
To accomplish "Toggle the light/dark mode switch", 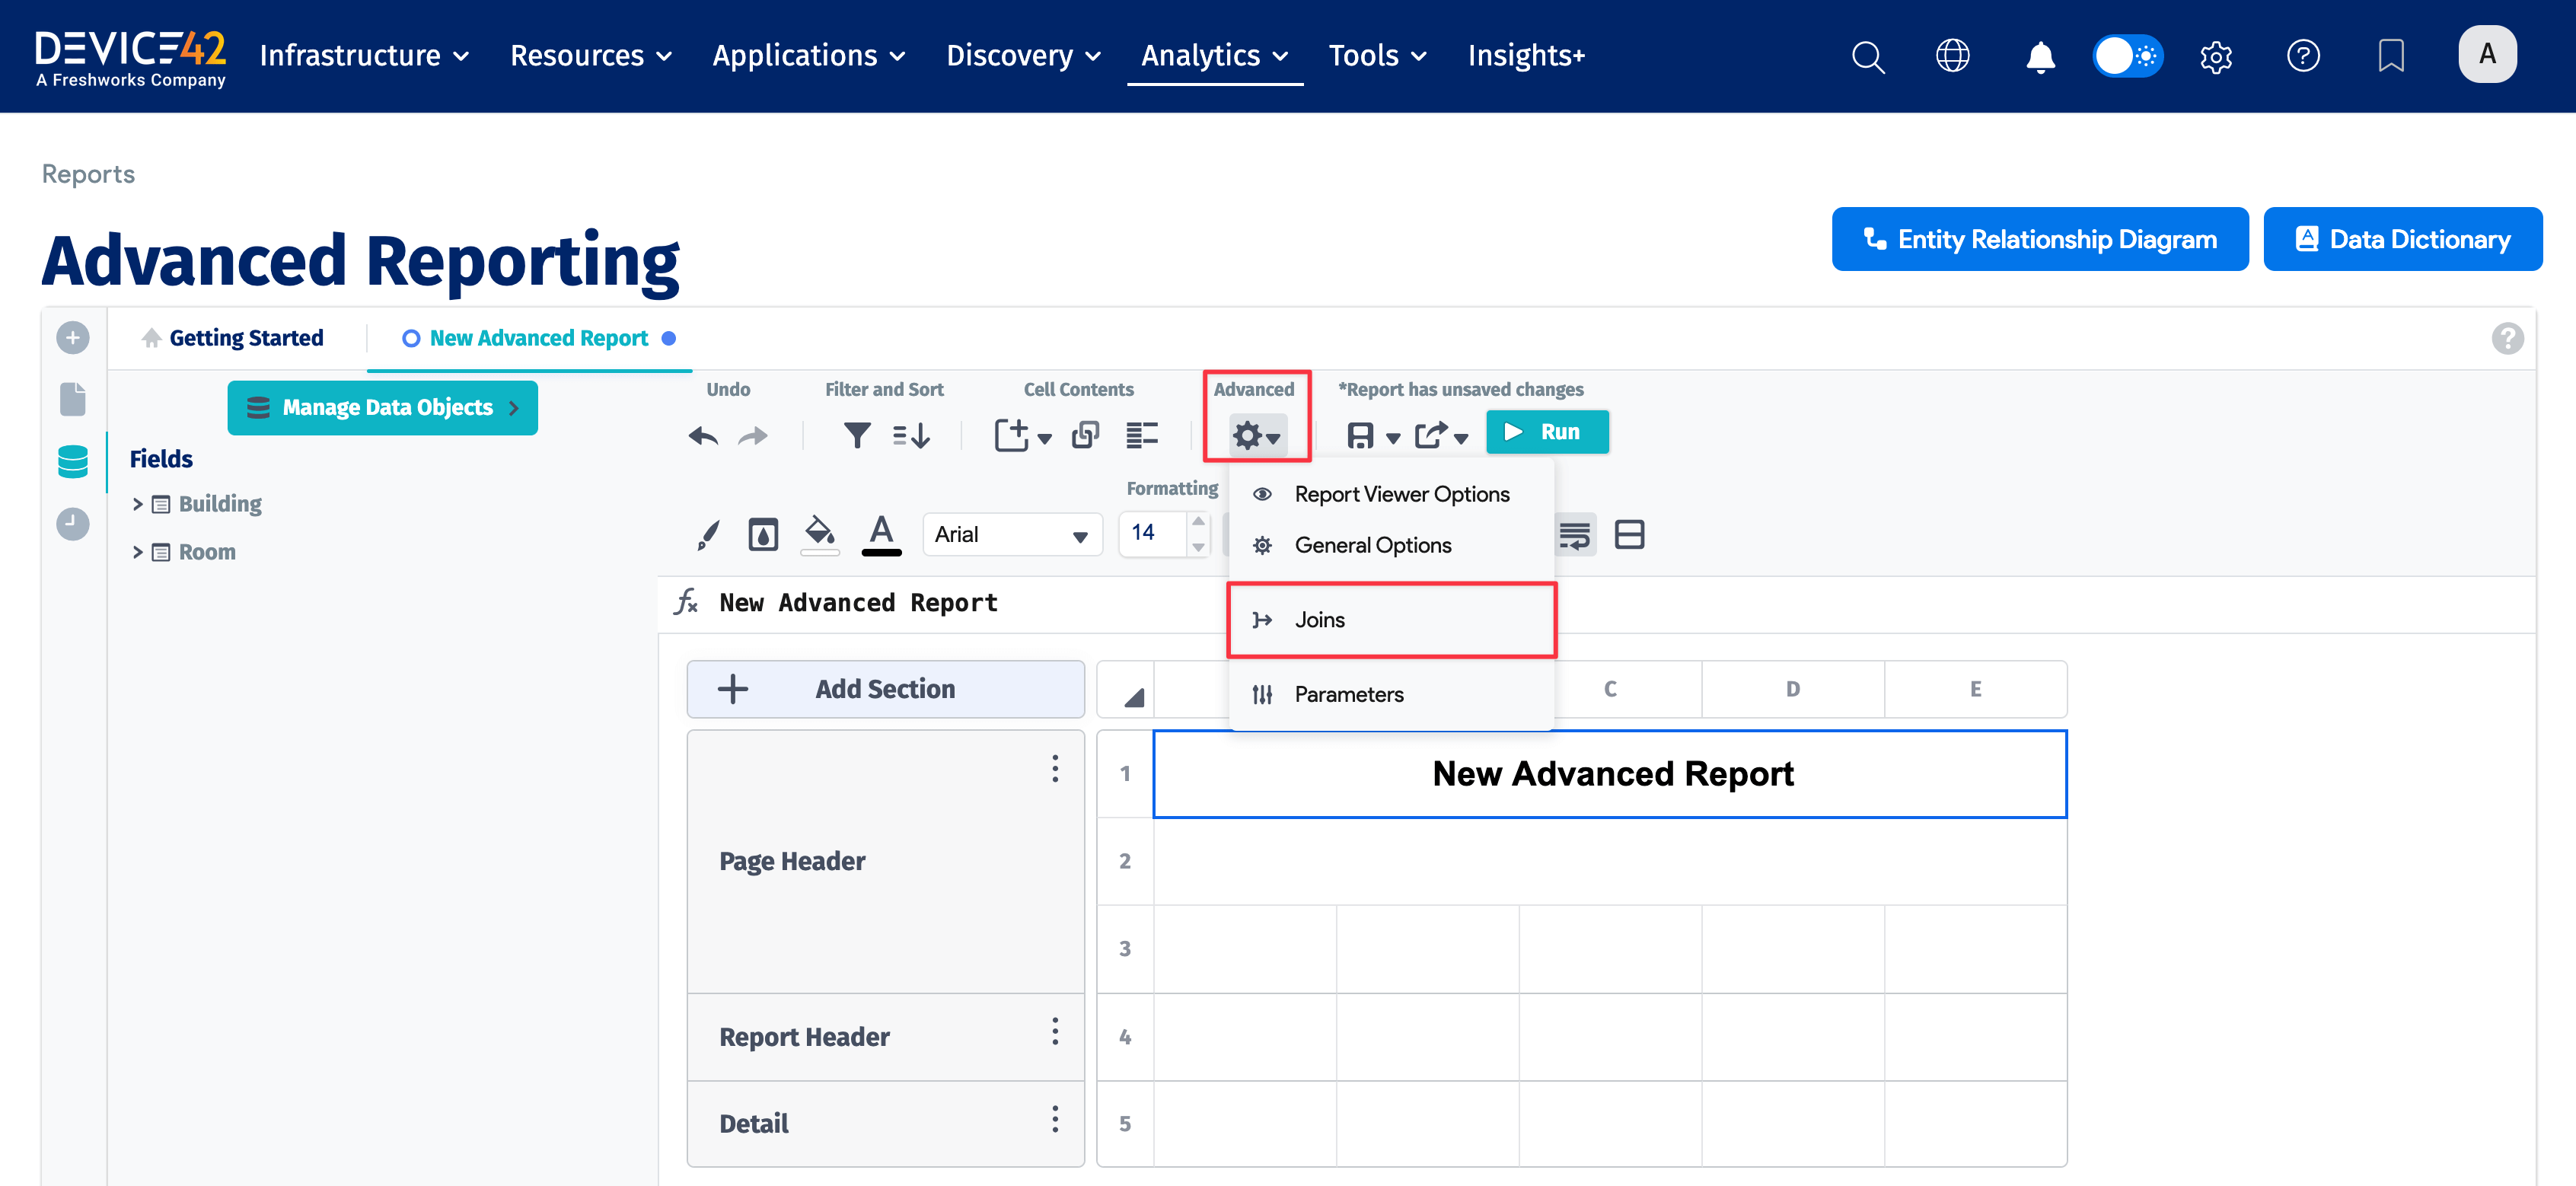I will tap(2127, 56).
